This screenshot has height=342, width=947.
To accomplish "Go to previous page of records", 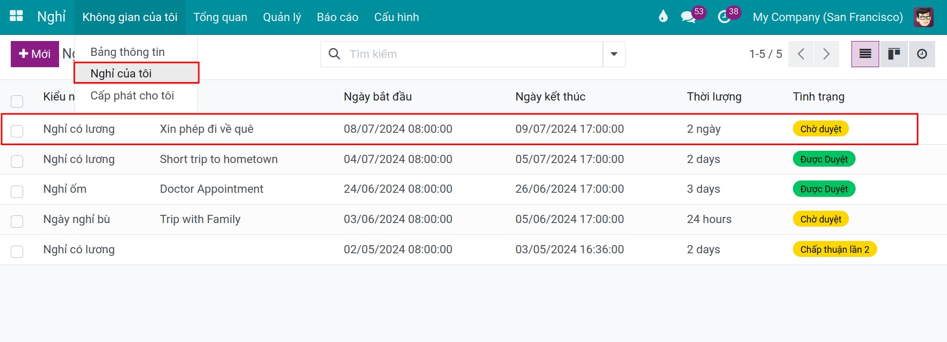I will tap(801, 54).
